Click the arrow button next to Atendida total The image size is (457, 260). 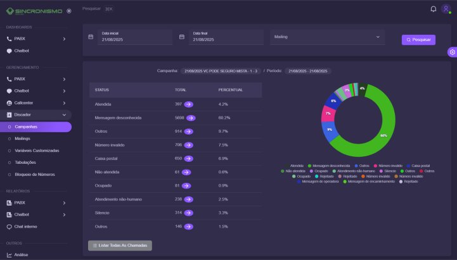point(188,104)
